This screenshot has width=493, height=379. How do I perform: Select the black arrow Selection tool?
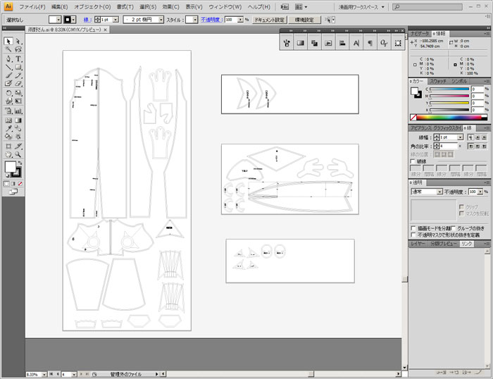[x=8, y=42]
